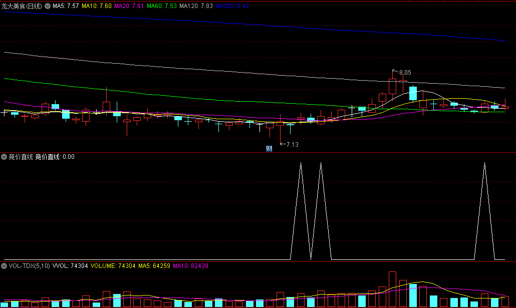Click the 竞价直线: 0.00 value readout

tap(55, 157)
